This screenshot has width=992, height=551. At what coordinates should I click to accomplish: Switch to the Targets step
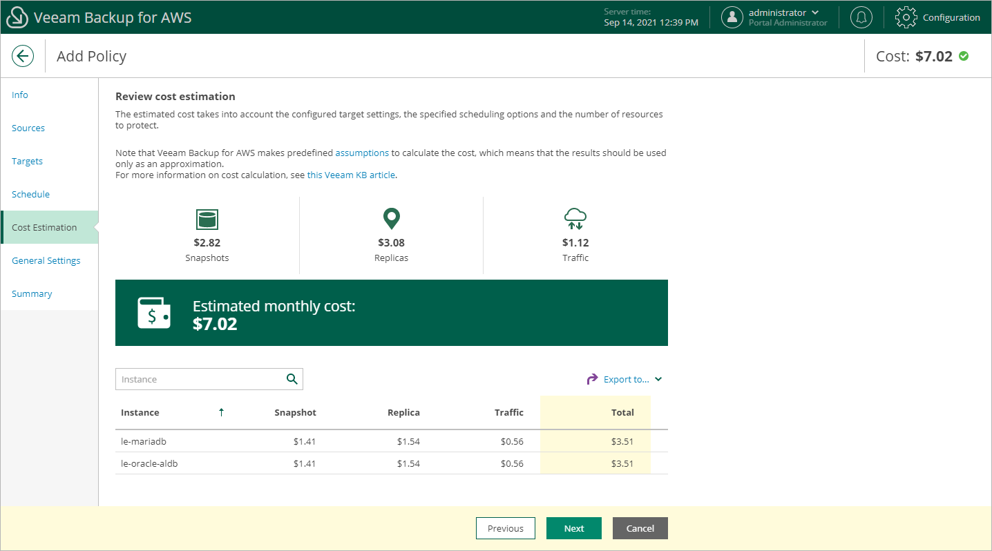coord(27,161)
